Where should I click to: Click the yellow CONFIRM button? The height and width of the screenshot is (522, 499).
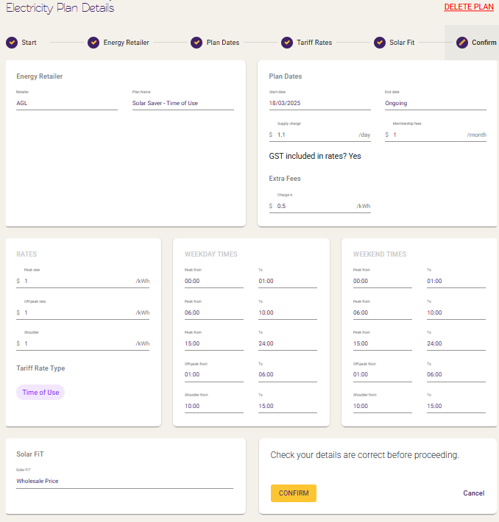click(x=294, y=493)
